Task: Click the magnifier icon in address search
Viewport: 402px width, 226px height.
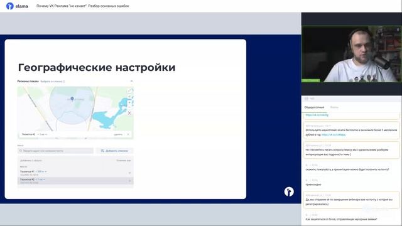Action: tap(21, 151)
